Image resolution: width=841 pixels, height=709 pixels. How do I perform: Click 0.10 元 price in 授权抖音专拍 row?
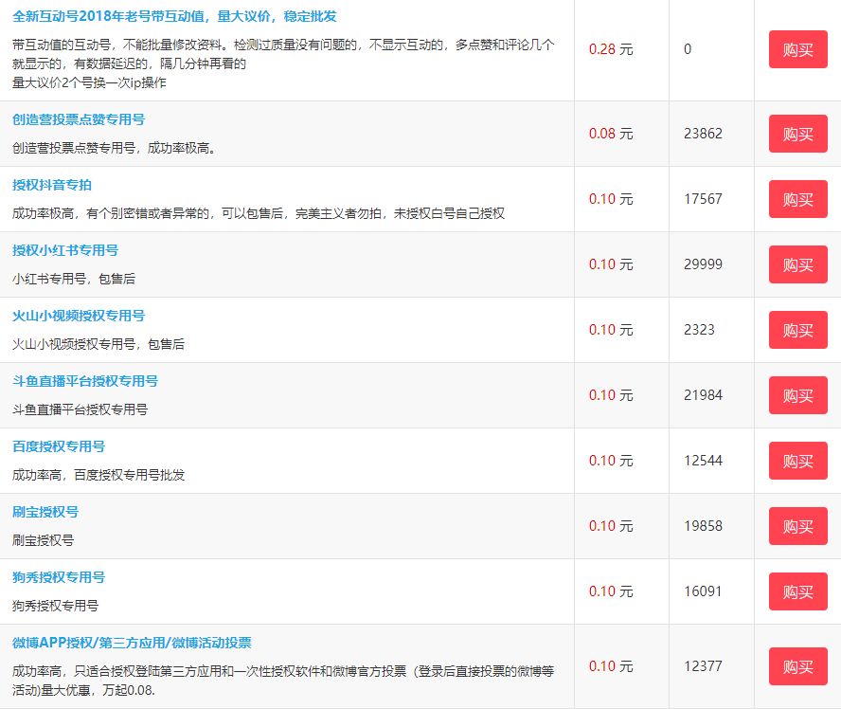pos(611,199)
